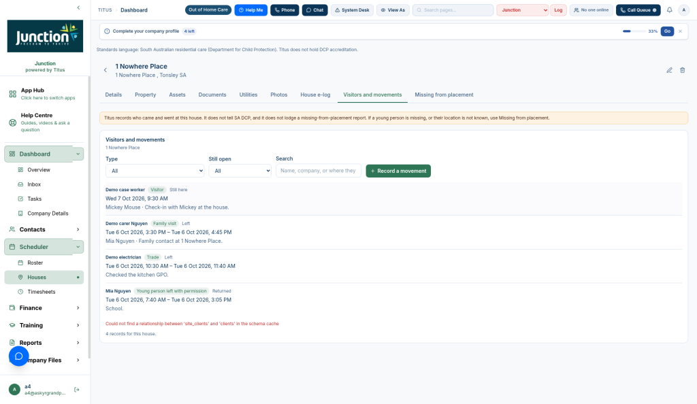Open the Demo carer Nguyen record
Screen dimensions: 697x404
click(x=393, y=232)
